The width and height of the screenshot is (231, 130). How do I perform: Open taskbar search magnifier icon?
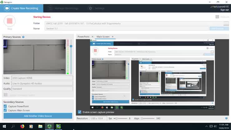(13, 126)
